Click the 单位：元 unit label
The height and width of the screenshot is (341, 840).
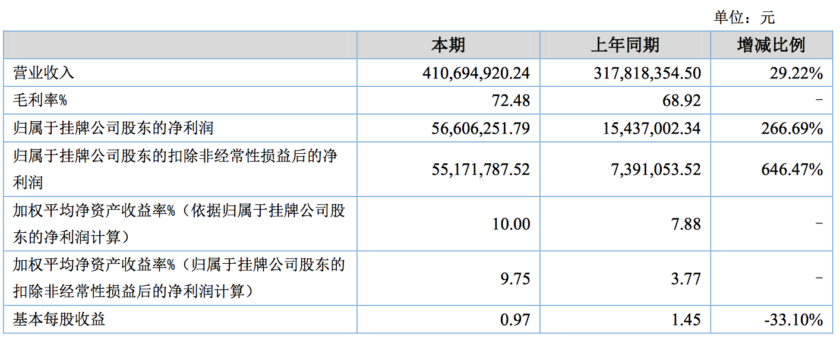(x=744, y=17)
